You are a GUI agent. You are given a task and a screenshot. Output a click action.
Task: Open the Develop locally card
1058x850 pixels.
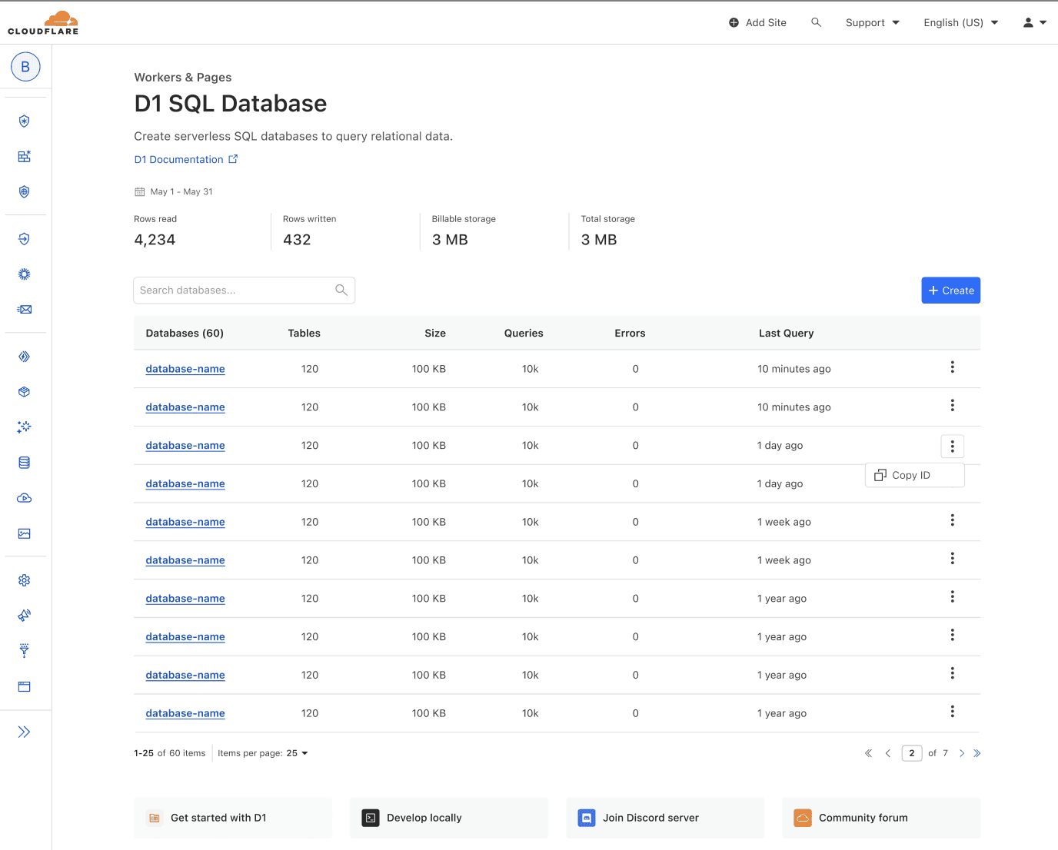tap(449, 818)
